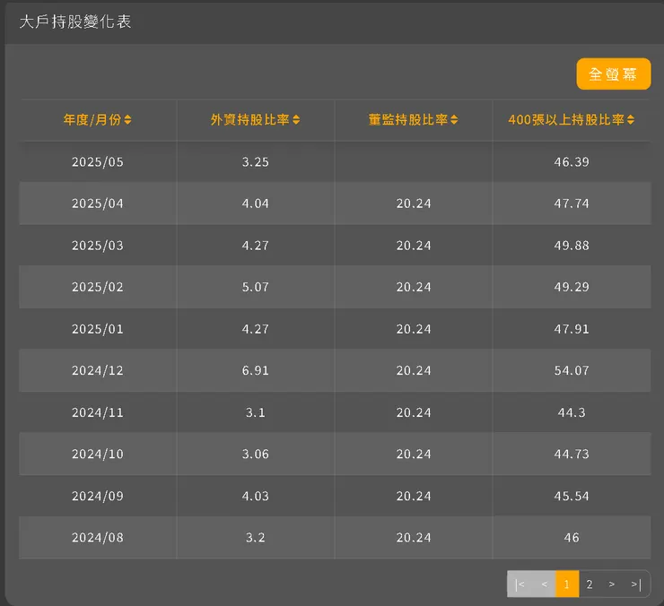This screenshot has height=606, width=664.
Task: Click 20.24 in the 2024/08 row
Action: click(x=414, y=538)
